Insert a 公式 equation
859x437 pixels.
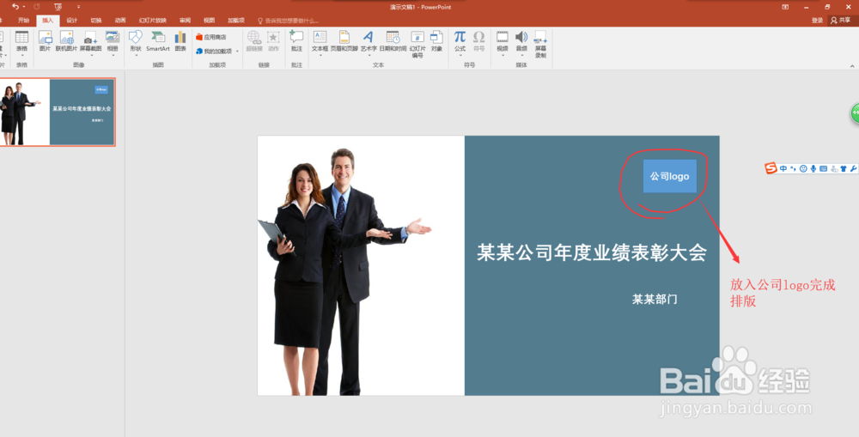[x=460, y=43]
